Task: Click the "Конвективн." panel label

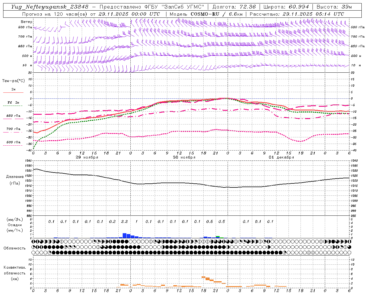Action: [x=15, y=268]
